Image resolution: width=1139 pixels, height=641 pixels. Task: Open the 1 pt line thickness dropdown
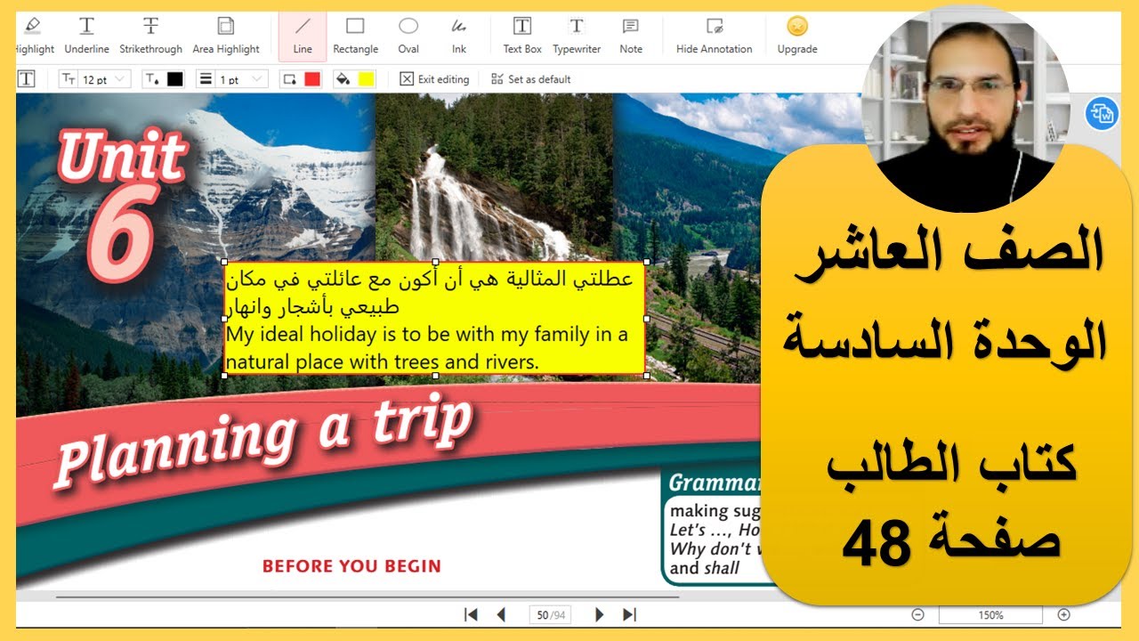click(x=231, y=79)
